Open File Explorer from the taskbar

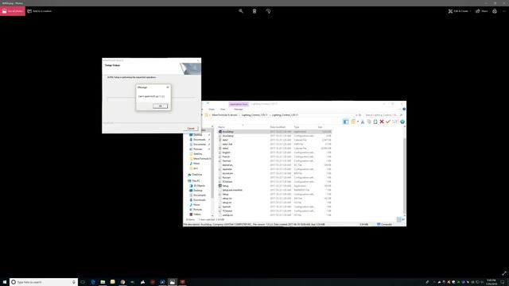(x=103, y=282)
